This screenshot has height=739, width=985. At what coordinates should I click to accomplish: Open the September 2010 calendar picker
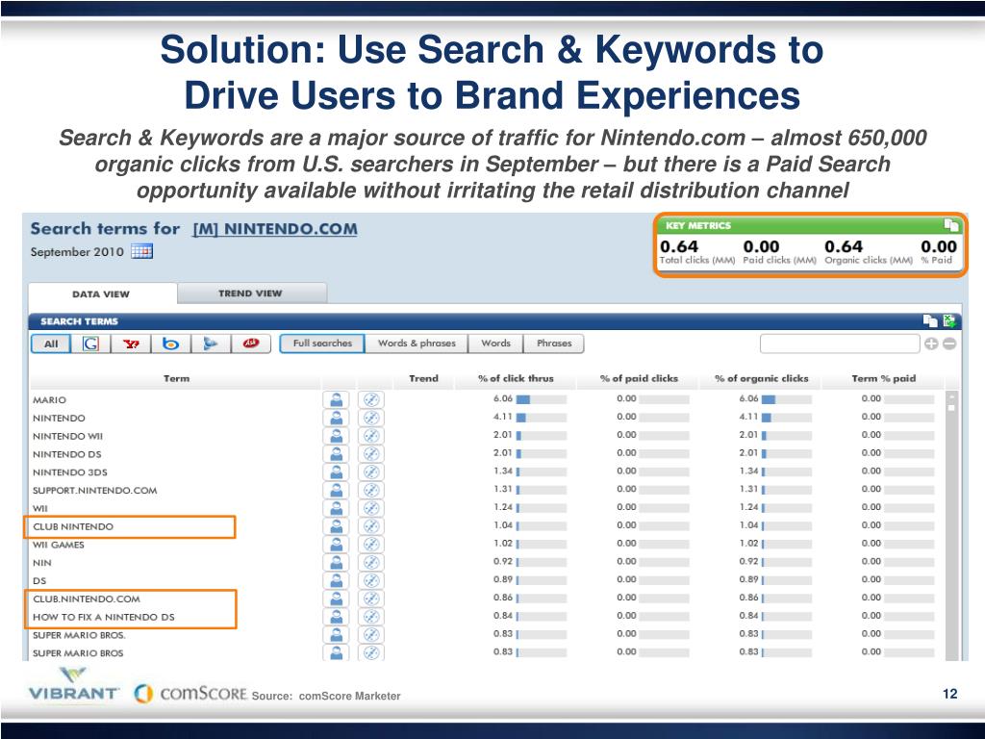[x=142, y=251]
